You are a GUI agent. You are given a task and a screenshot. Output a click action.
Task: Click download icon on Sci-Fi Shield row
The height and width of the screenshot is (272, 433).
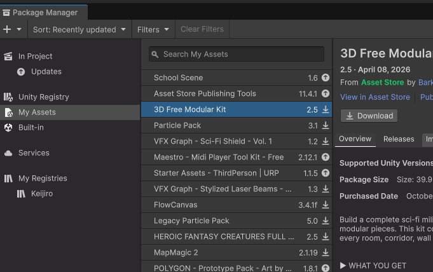[x=326, y=141]
